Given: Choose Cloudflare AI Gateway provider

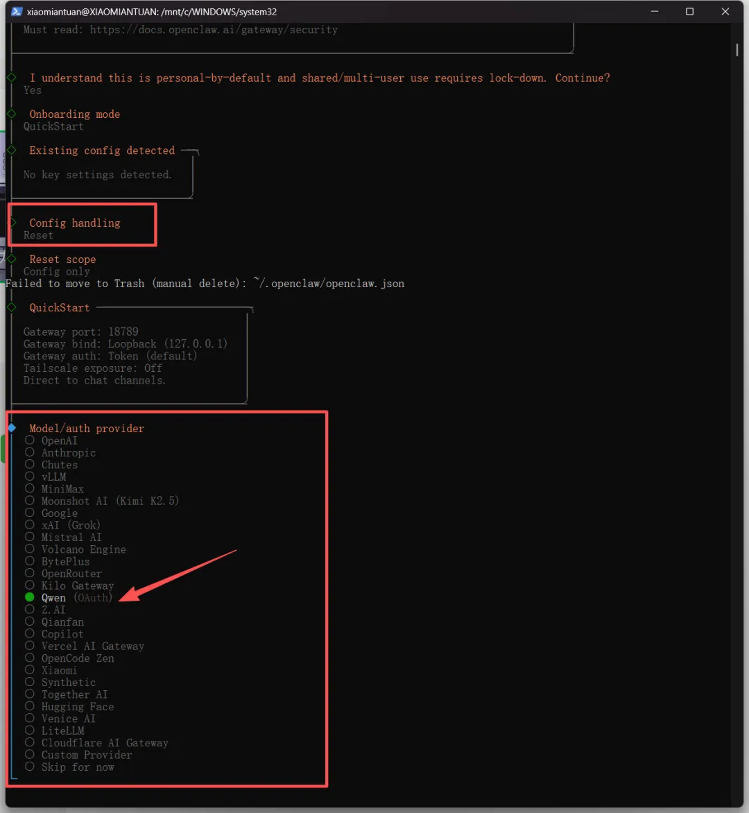Looking at the screenshot, I should (96, 742).
